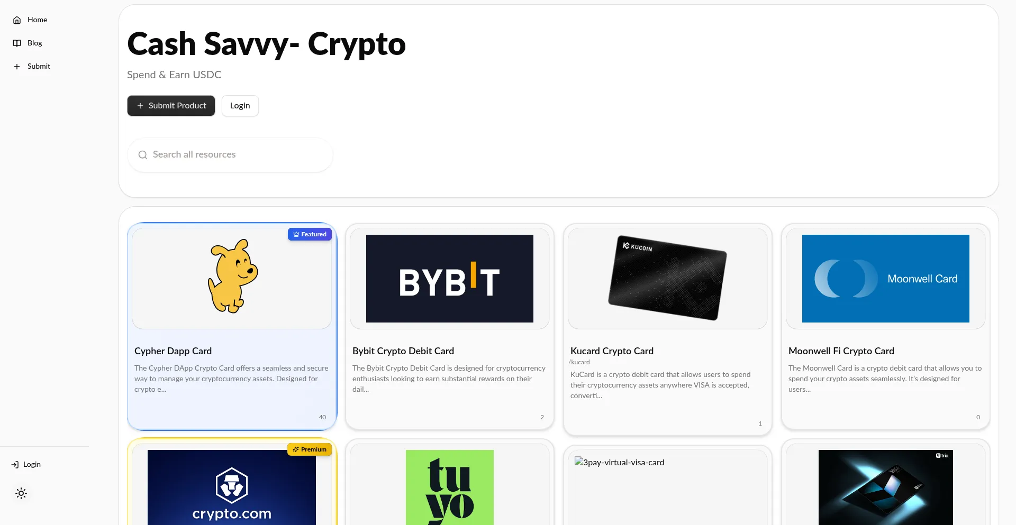
Task: Click the Login button beside Submit Product
Action: (x=240, y=106)
